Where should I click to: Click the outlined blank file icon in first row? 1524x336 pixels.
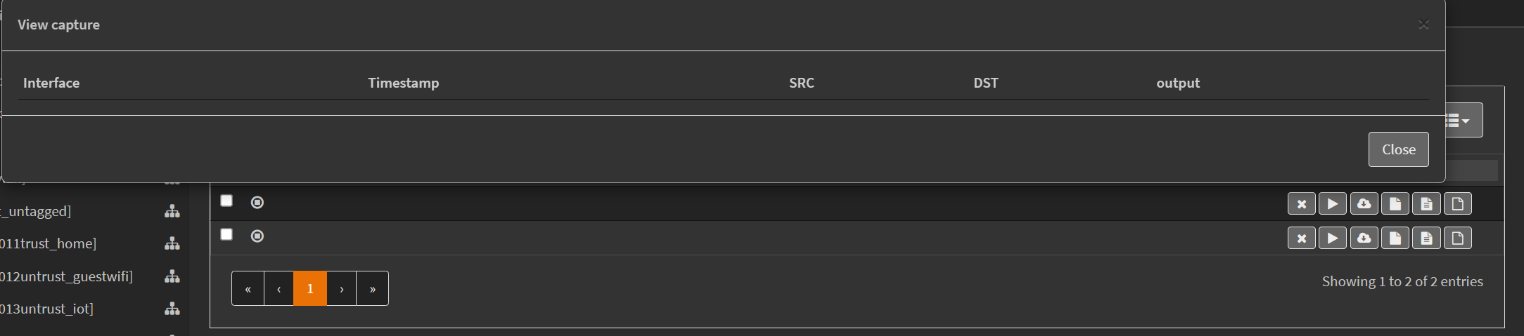tap(1457, 204)
